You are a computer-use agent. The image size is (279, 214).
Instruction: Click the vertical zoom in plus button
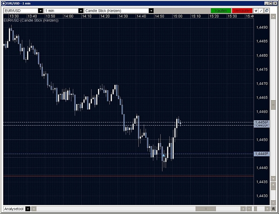[273, 185]
